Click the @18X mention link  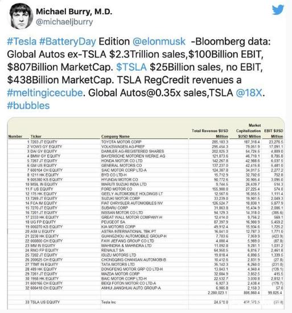pos(249,93)
